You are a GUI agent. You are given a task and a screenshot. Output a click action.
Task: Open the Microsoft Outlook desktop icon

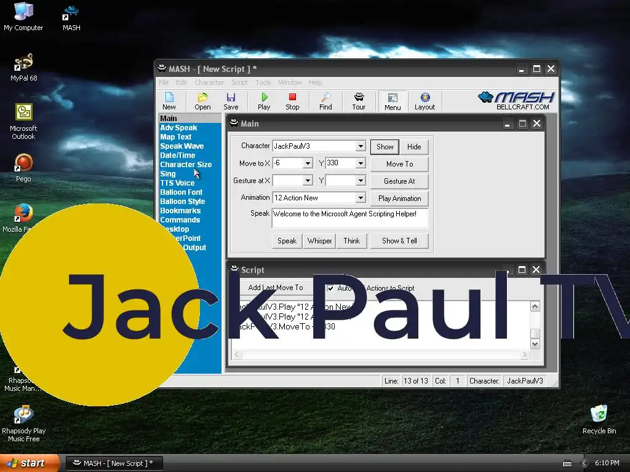click(x=23, y=122)
